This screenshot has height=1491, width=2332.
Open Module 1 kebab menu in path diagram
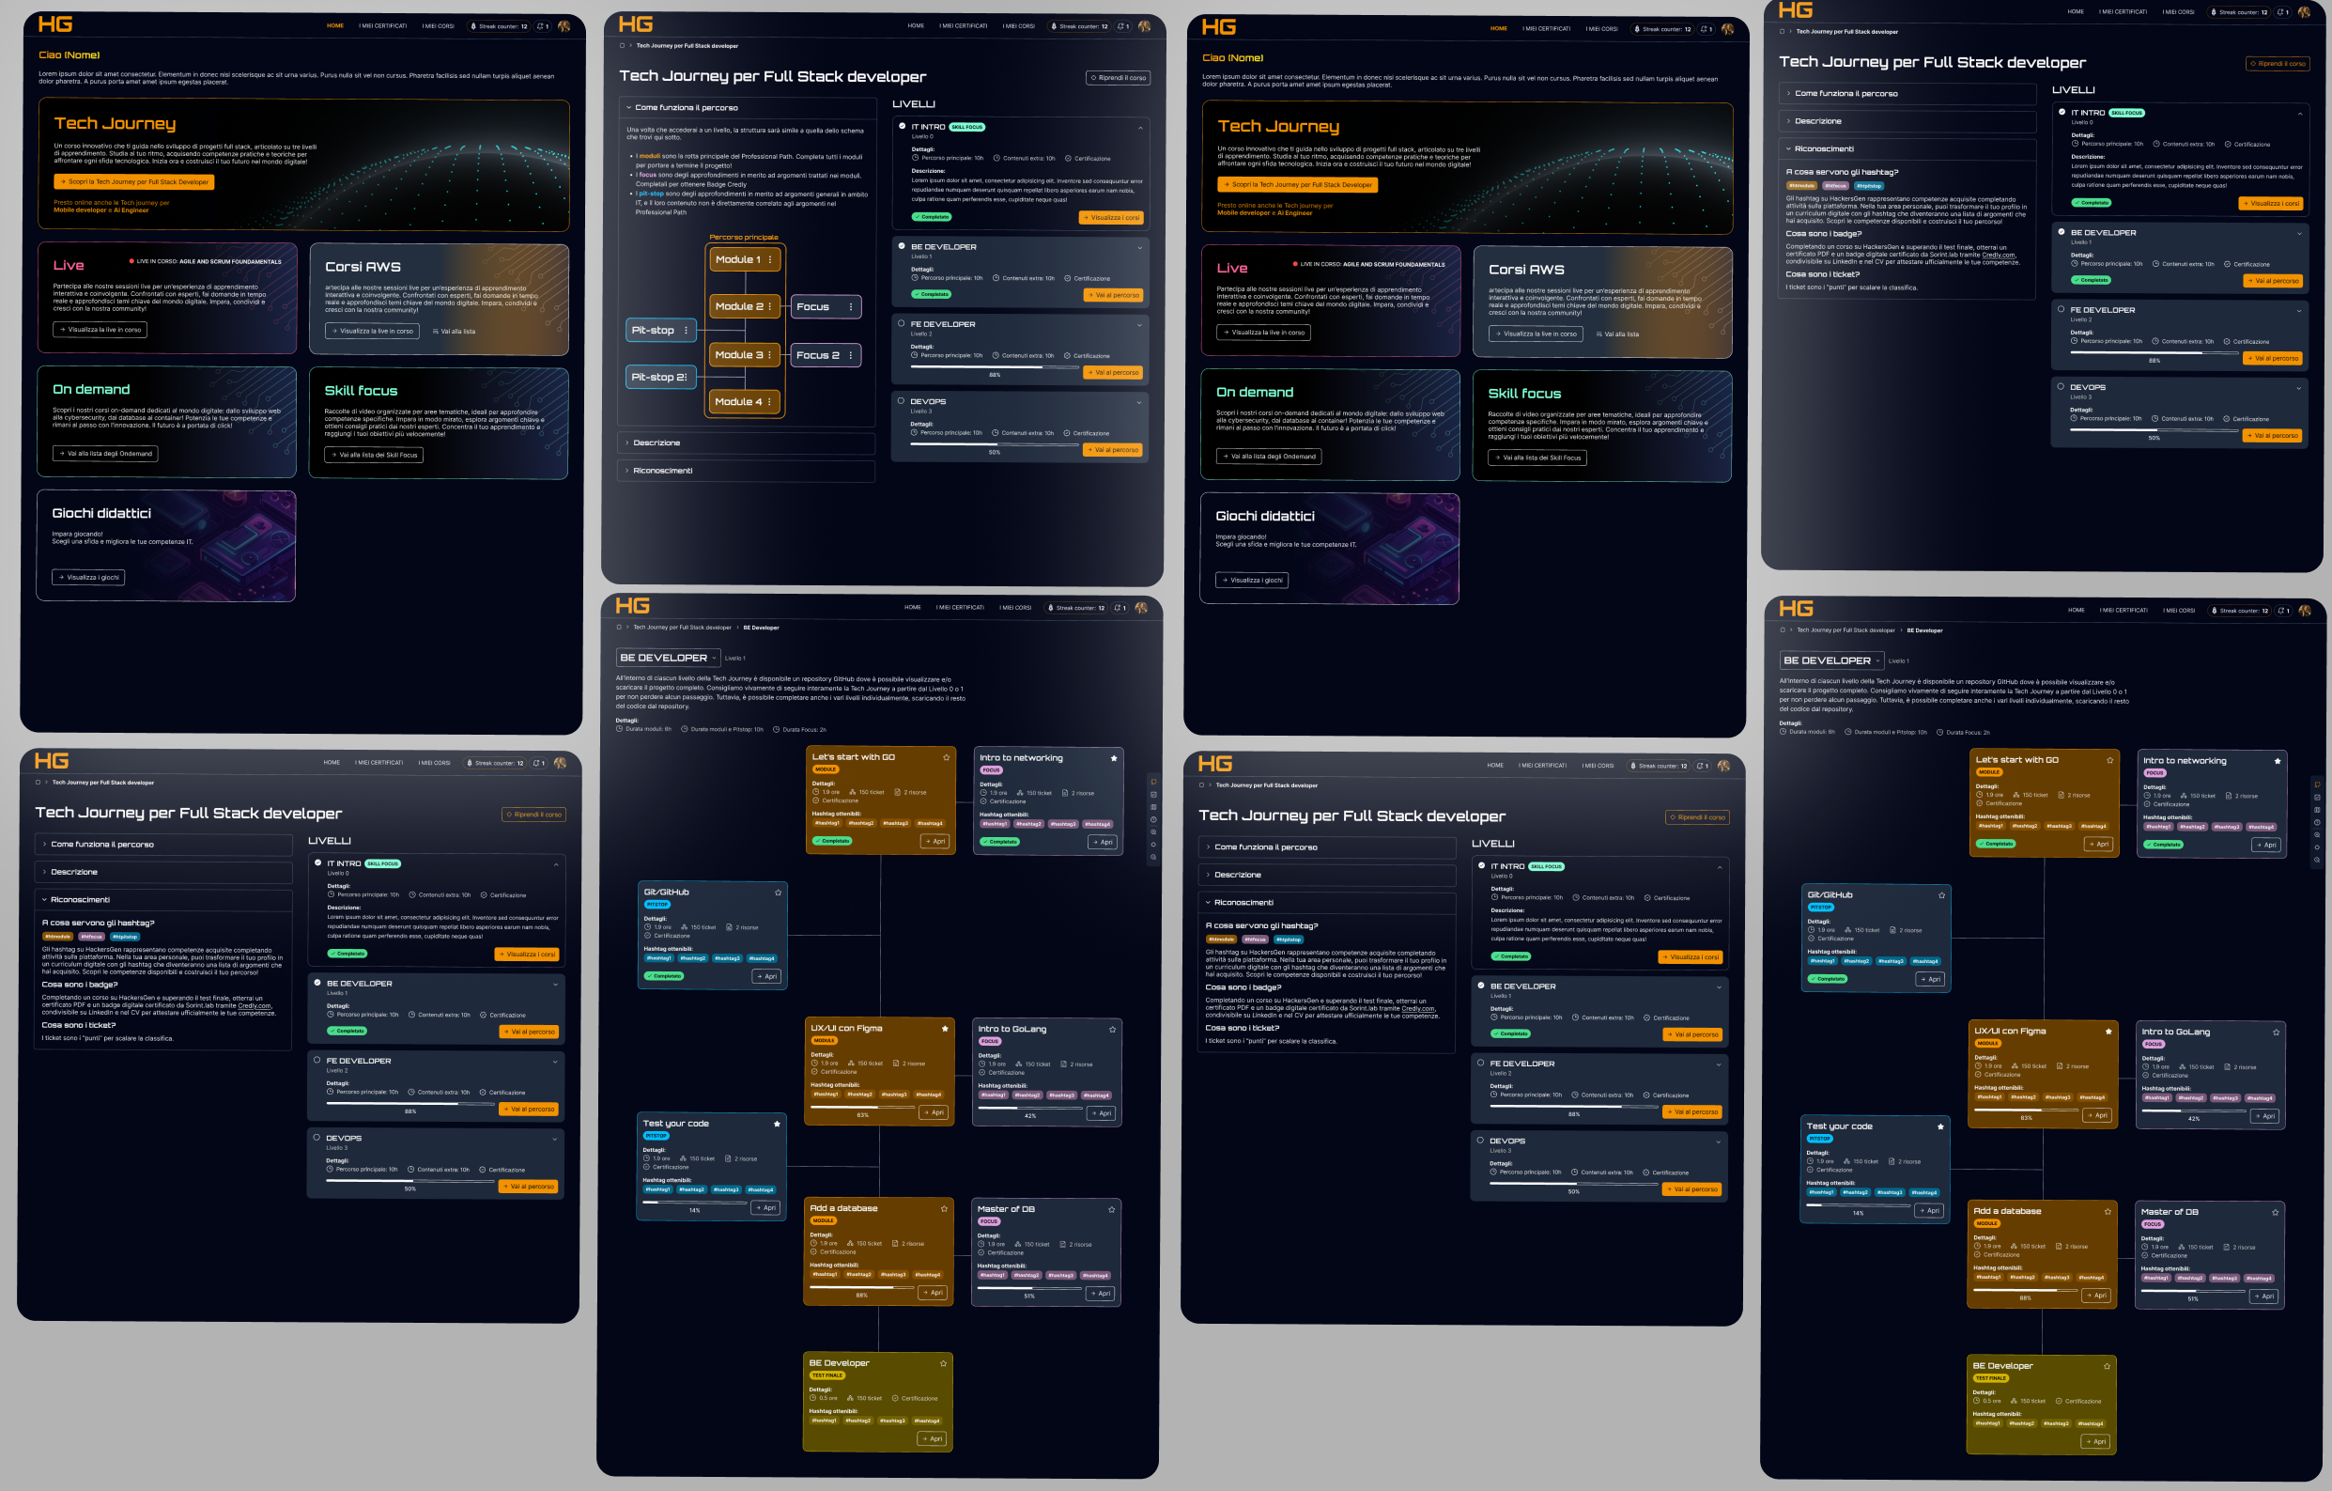770,259
